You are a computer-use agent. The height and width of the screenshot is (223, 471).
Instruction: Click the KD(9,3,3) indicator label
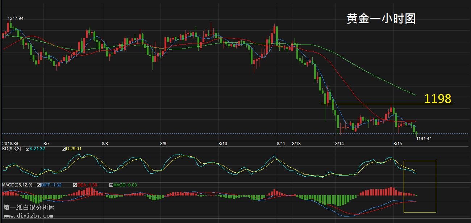[x=12, y=148]
